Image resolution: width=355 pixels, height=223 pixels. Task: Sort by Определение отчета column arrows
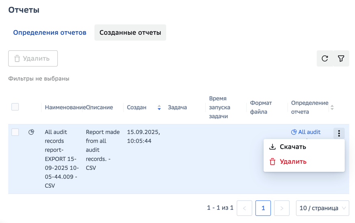pos(332,107)
